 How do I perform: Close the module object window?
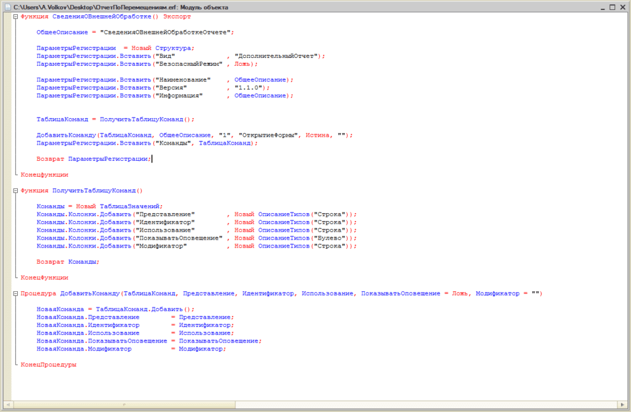click(622, 7)
